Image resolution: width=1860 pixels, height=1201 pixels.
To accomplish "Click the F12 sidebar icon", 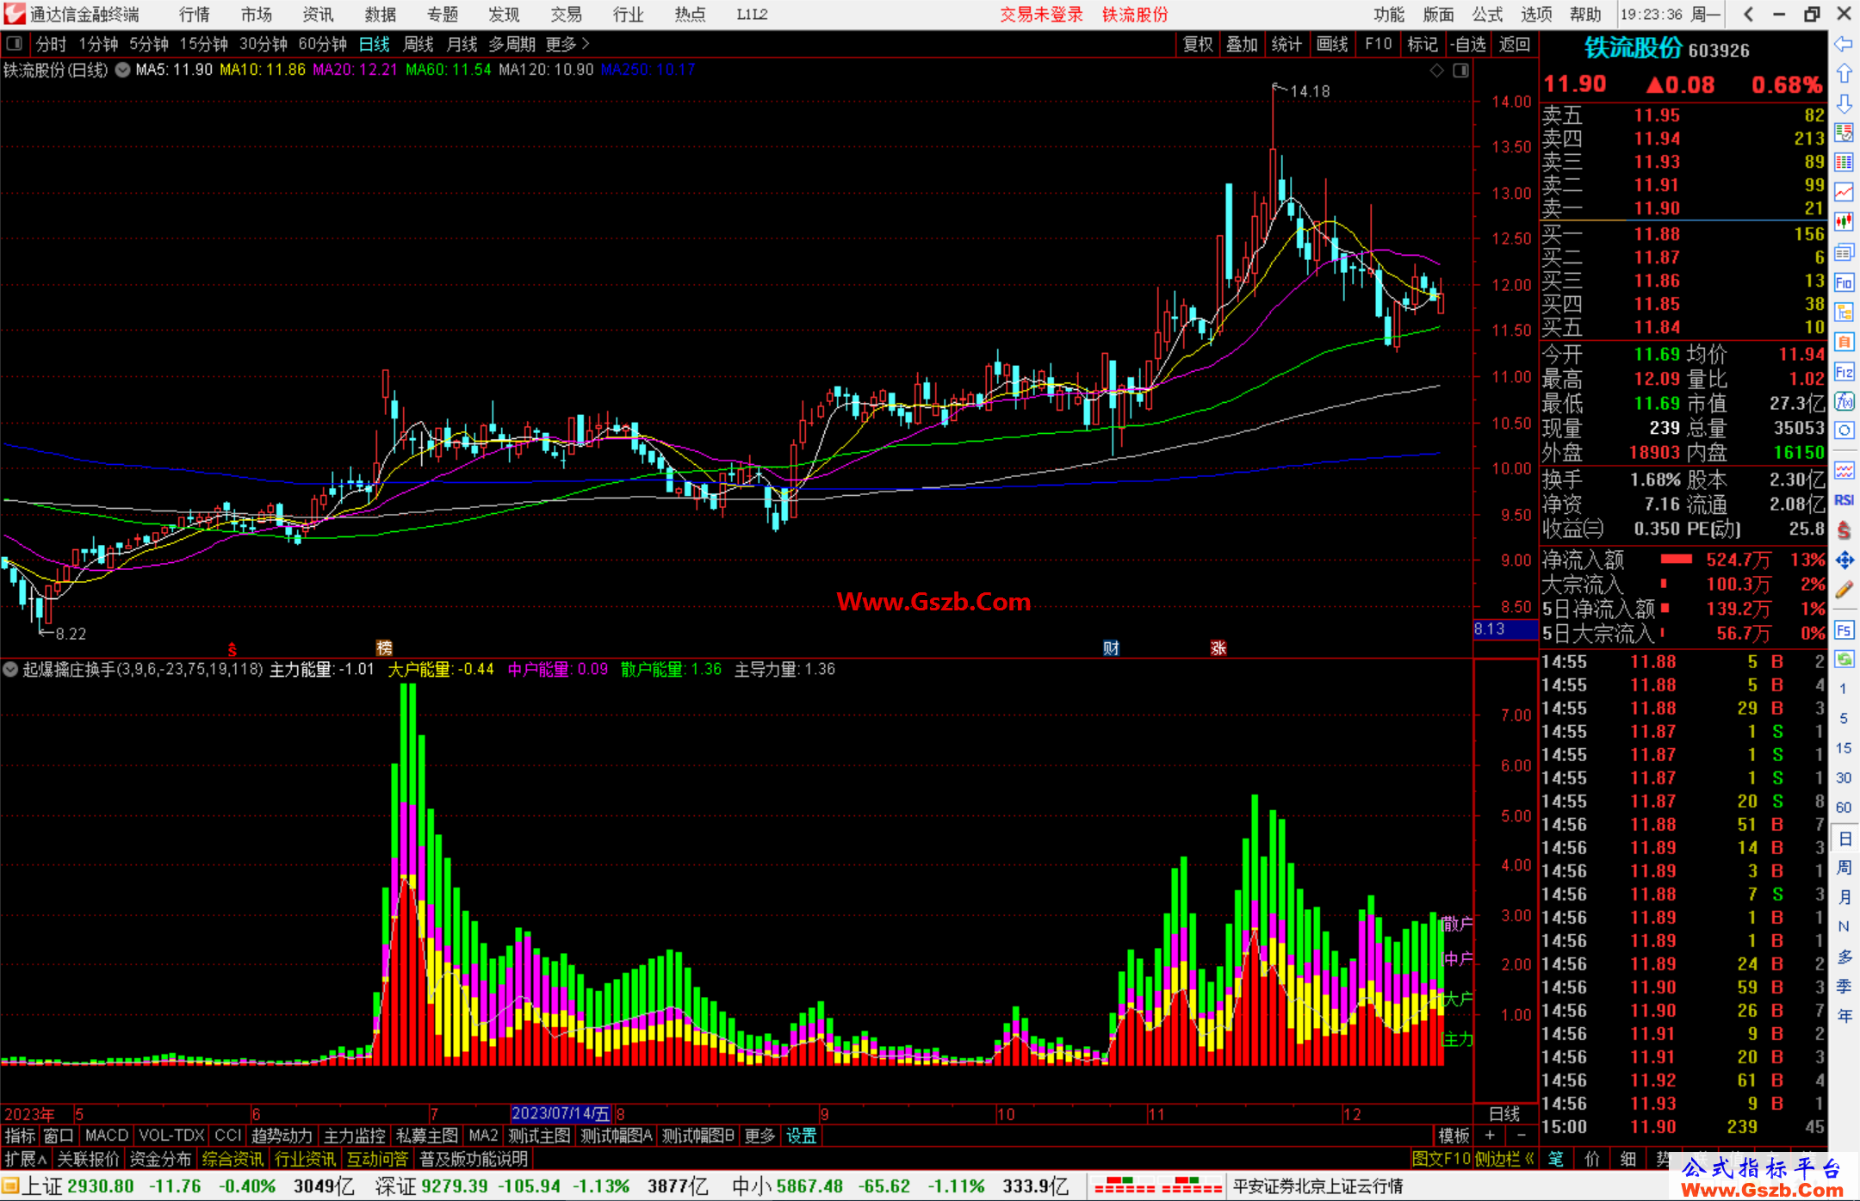I will pos(1844,372).
